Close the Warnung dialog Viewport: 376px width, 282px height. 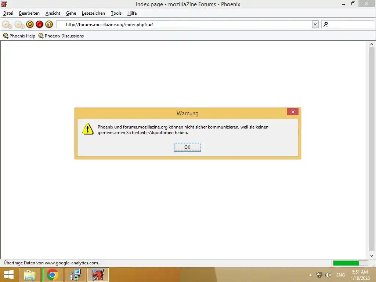[293, 112]
